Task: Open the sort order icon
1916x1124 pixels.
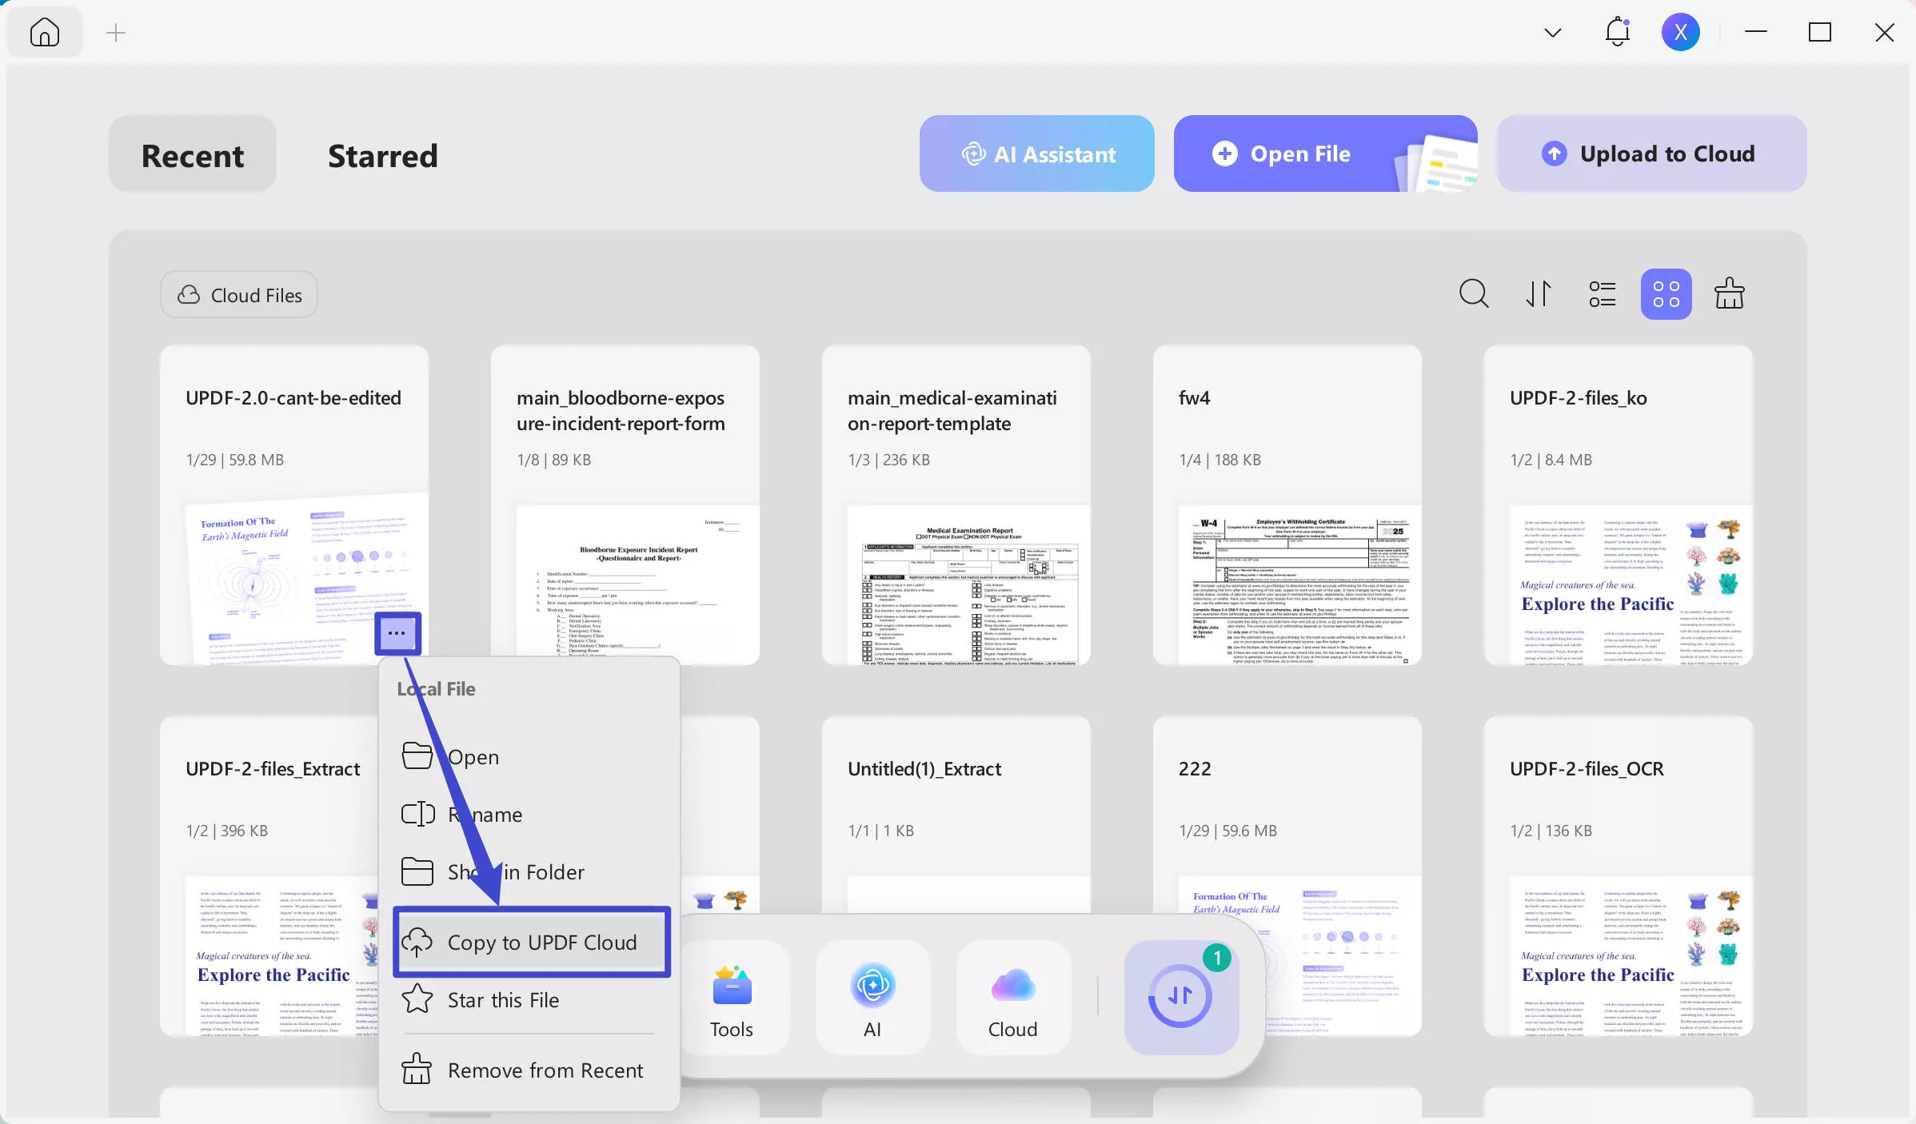Action: [x=1538, y=293]
